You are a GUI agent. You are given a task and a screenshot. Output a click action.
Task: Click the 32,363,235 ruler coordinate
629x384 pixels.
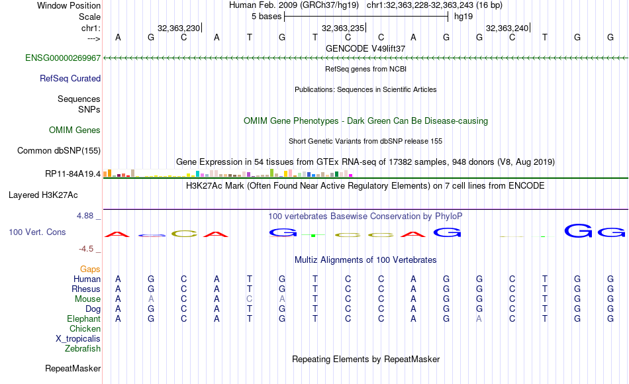point(343,28)
